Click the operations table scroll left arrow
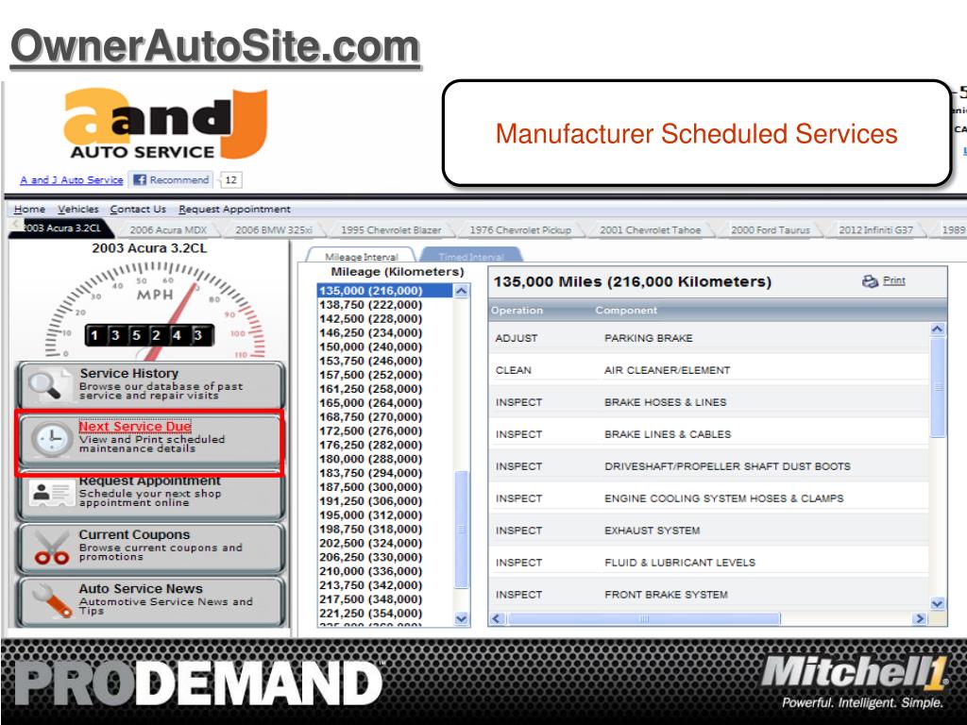Screen dimensions: 967x725 [498, 618]
